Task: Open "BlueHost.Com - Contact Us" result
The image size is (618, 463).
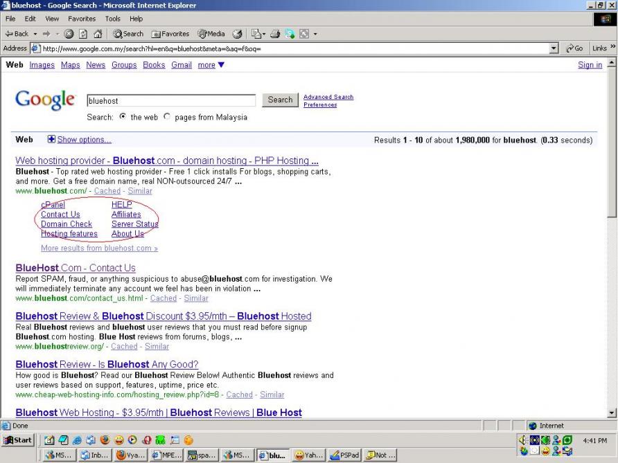Action: [76, 268]
